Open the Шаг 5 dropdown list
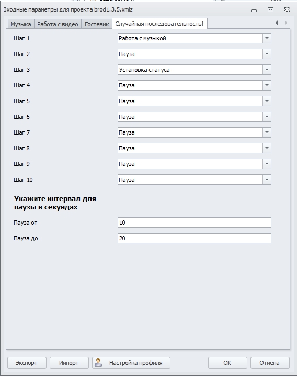Screen dimensions: 297x377 [x=194, y=101]
